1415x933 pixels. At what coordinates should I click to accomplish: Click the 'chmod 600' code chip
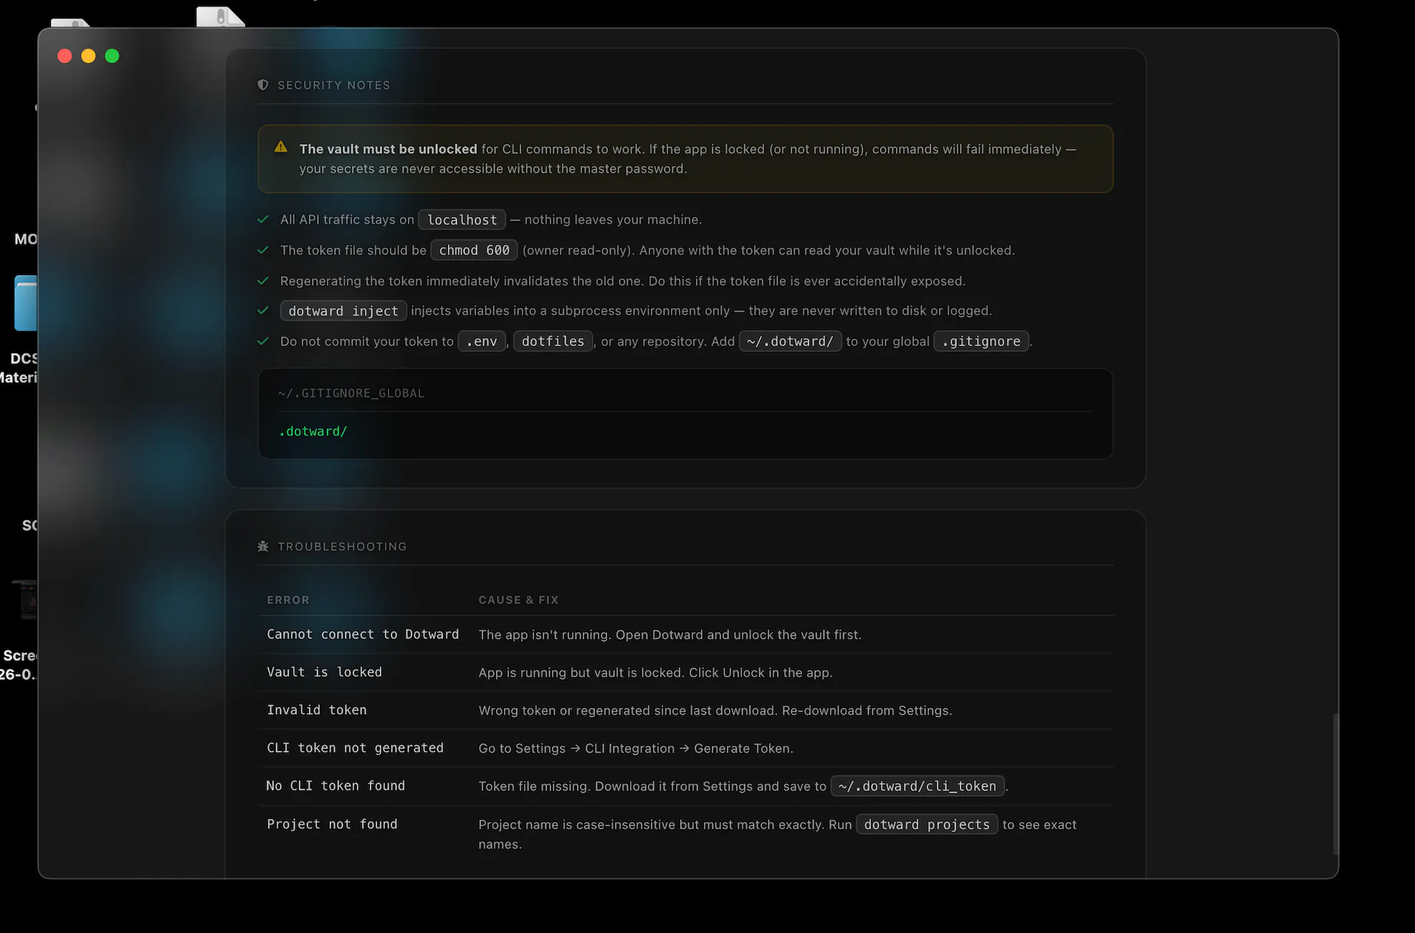474,250
